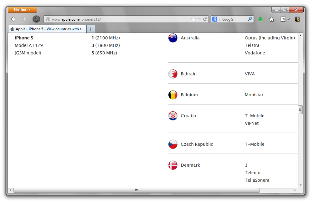The height and width of the screenshot is (203, 314).
Task: Click the iPhone 5 heading text
Action: 24,38
